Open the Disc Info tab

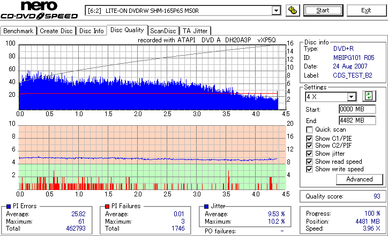[x=91, y=31]
